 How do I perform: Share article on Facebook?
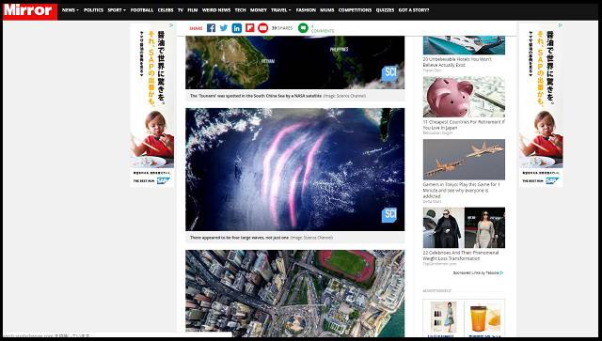click(211, 28)
